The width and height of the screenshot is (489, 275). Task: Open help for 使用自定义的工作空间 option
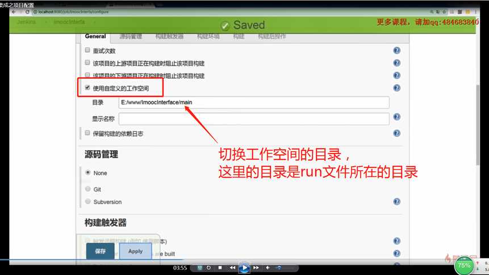click(x=396, y=88)
